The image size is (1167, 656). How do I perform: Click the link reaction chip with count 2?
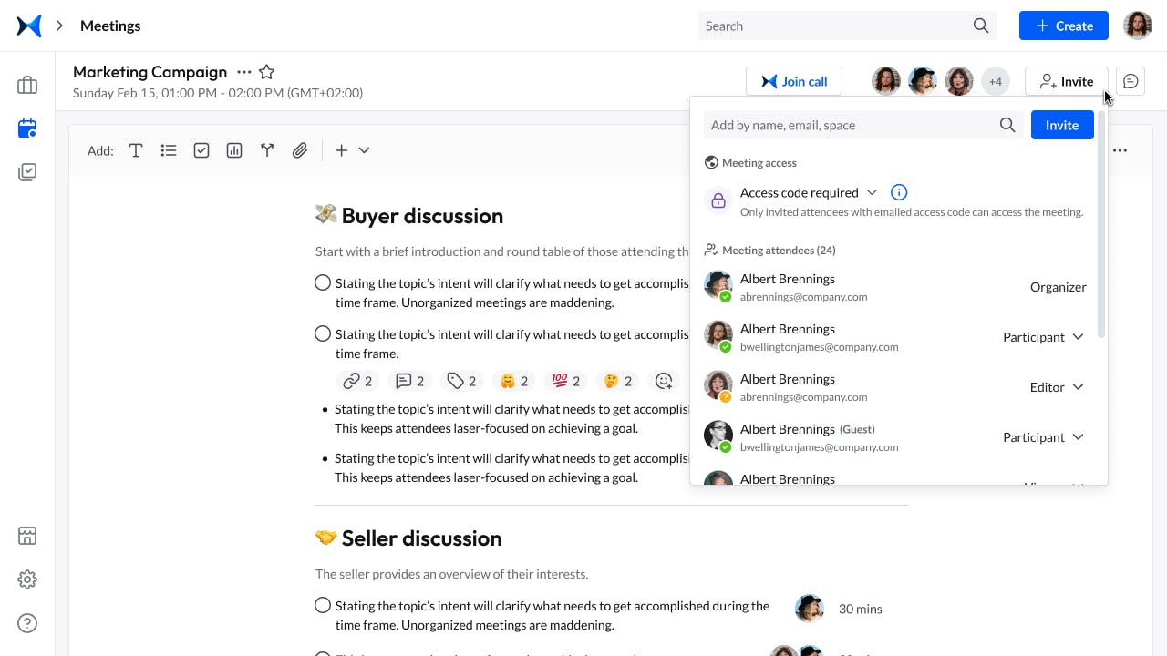pyautogui.click(x=356, y=381)
